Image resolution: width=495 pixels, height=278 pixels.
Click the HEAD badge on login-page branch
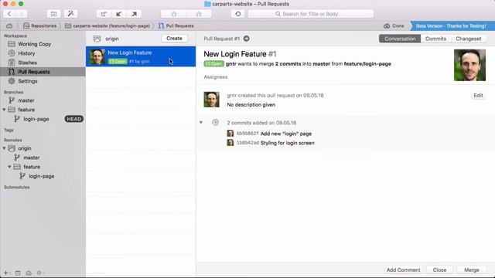point(74,119)
